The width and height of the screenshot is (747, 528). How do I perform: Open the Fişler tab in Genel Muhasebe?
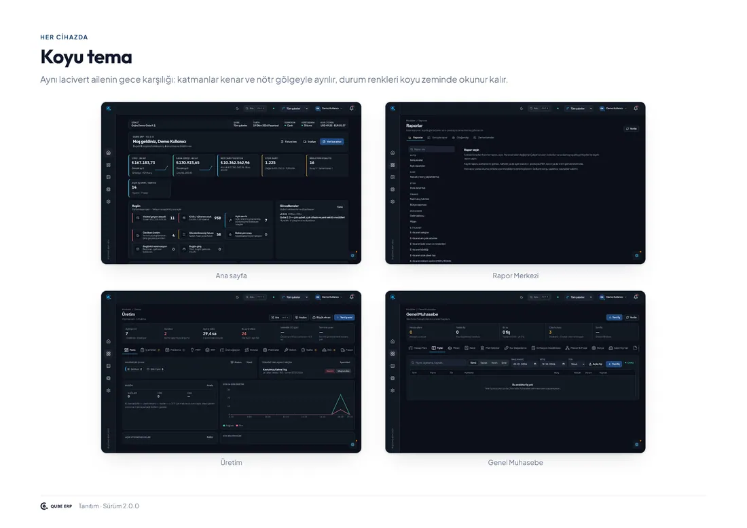click(x=437, y=348)
